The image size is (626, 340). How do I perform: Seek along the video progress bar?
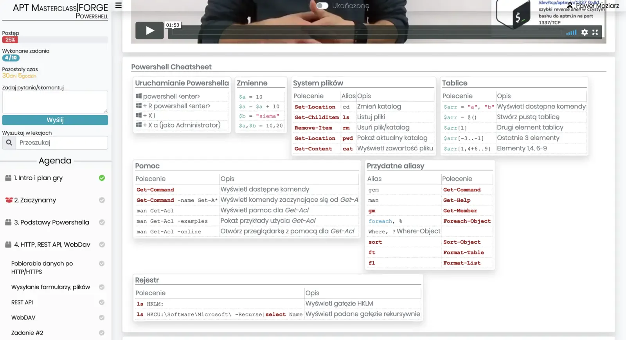pyautogui.click(x=367, y=33)
